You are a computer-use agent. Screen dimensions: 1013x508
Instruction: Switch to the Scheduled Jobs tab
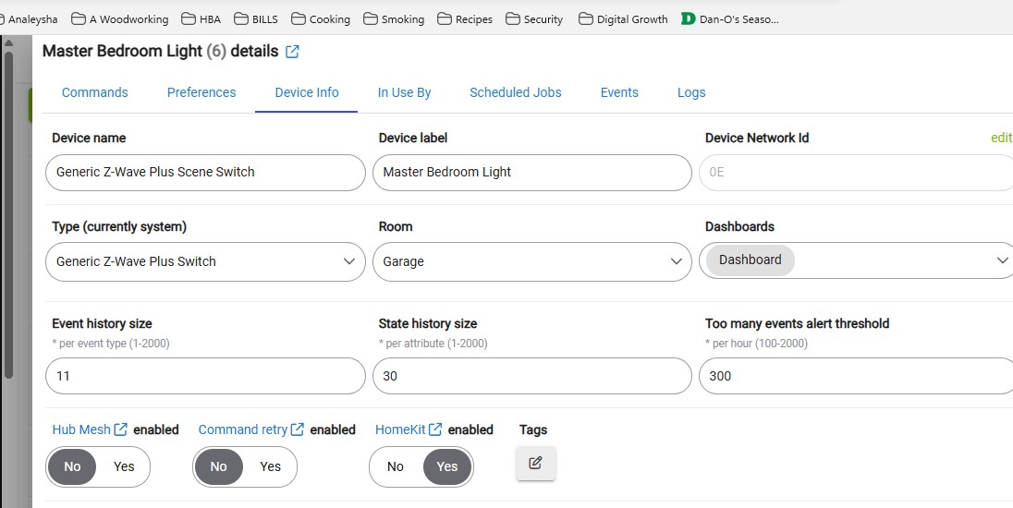516,92
